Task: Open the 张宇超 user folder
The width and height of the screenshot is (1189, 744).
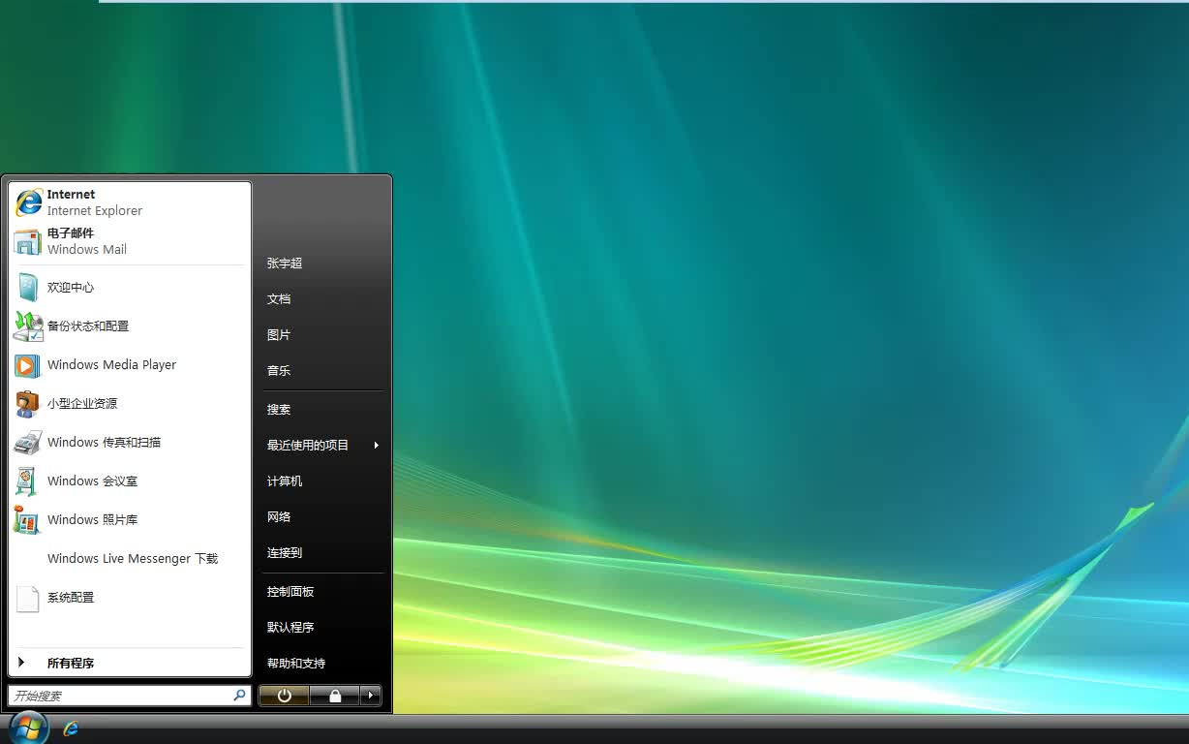Action: (x=285, y=263)
